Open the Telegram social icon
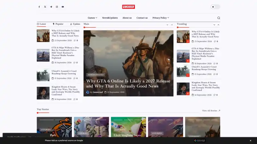Image resolution: width=257 pixels, height=144 pixels. pos(51,7)
